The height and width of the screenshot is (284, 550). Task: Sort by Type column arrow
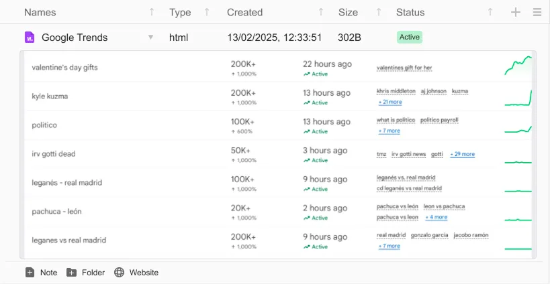point(207,12)
